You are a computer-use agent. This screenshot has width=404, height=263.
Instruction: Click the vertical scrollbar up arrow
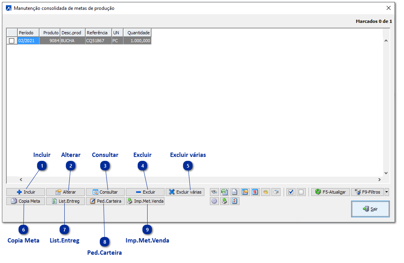pyautogui.click(x=386, y=41)
